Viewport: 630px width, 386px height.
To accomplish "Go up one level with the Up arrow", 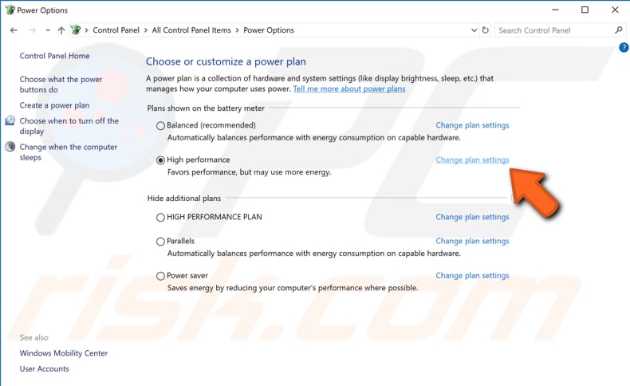I will click(x=61, y=30).
